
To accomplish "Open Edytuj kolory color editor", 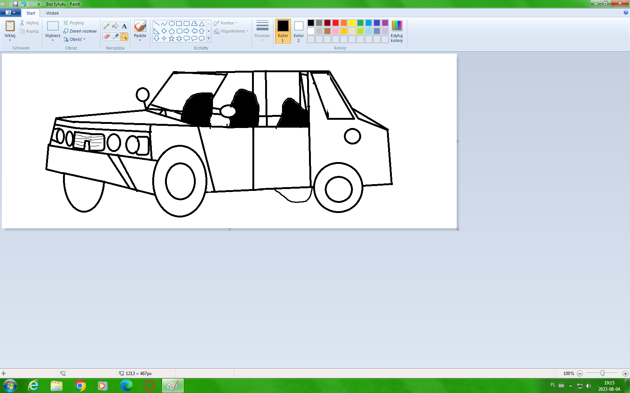I will click(397, 31).
